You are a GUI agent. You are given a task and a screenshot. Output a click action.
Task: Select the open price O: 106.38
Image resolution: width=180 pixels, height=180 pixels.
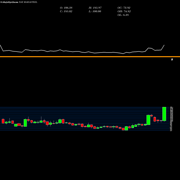66,8
